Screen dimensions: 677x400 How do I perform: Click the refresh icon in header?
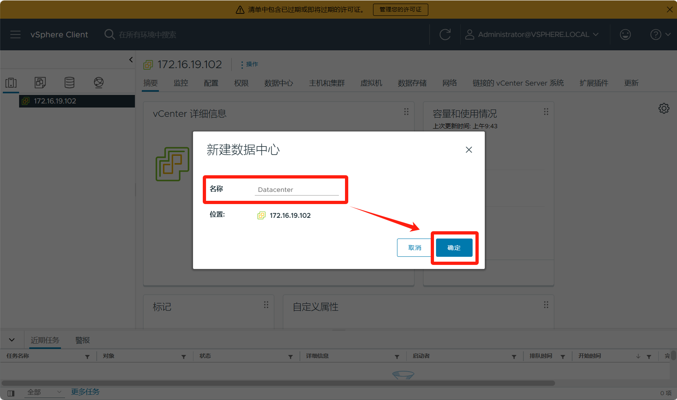coord(445,34)
